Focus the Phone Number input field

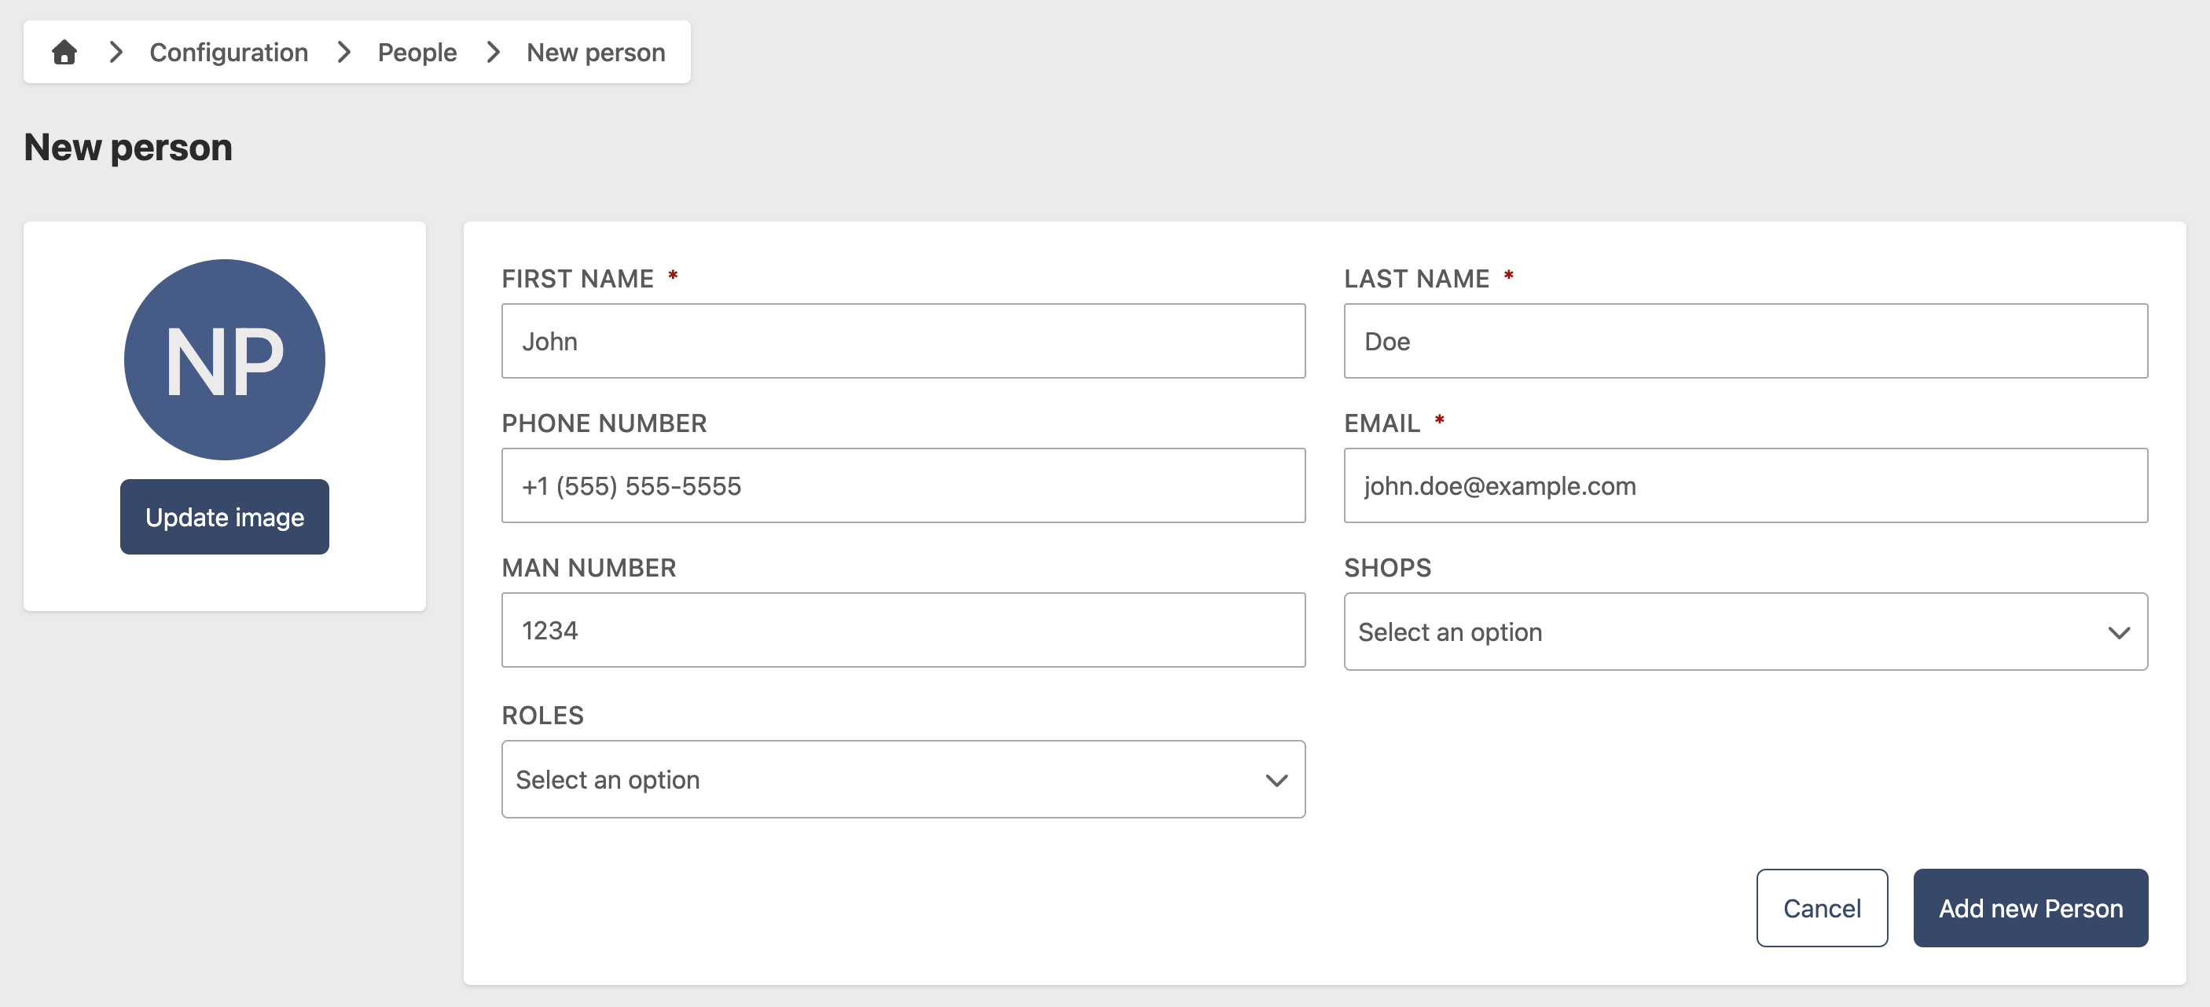[903, 485]
